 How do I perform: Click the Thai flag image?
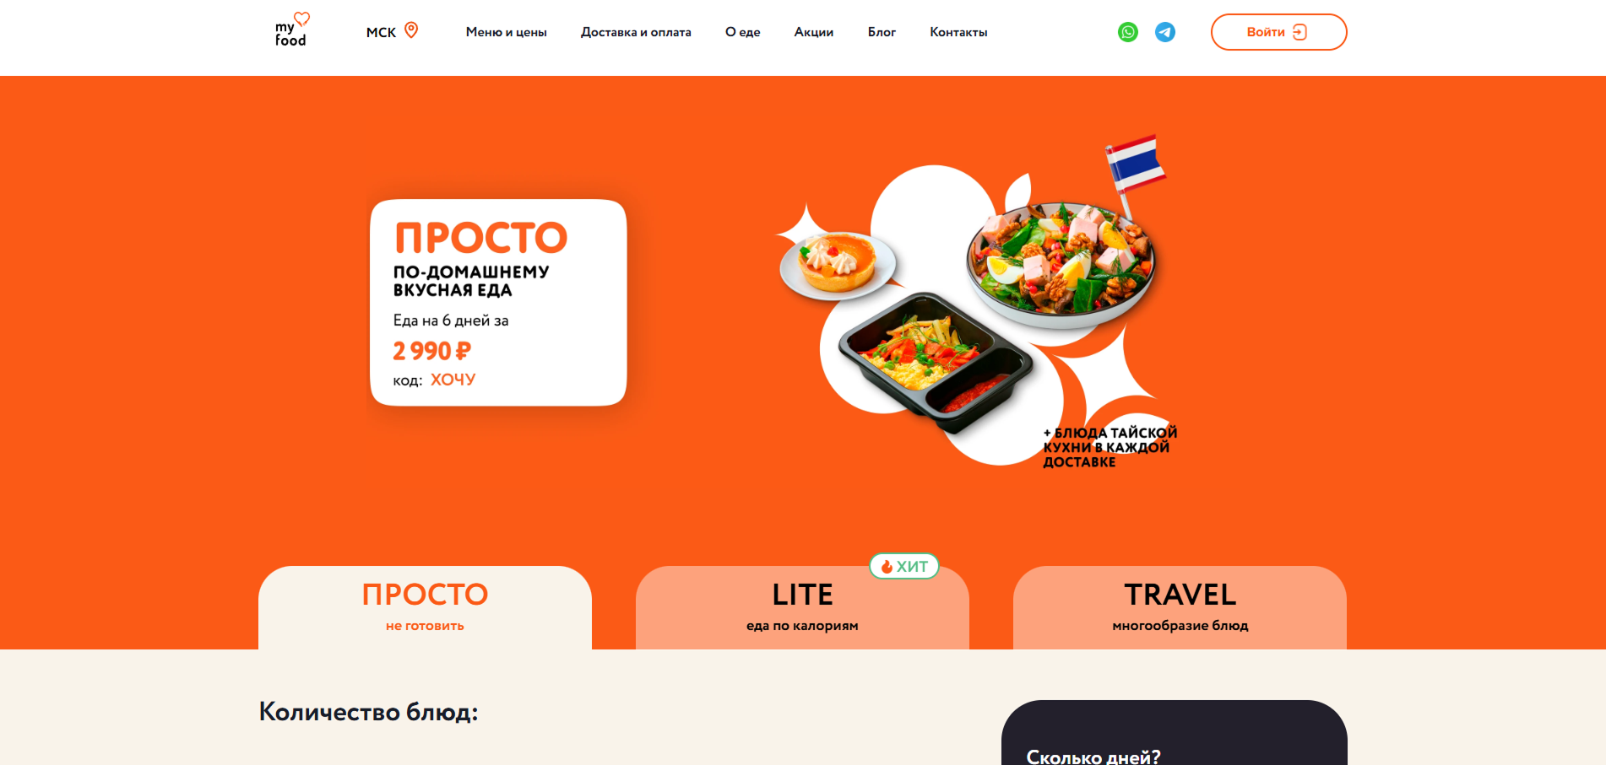pos(1135,165)
